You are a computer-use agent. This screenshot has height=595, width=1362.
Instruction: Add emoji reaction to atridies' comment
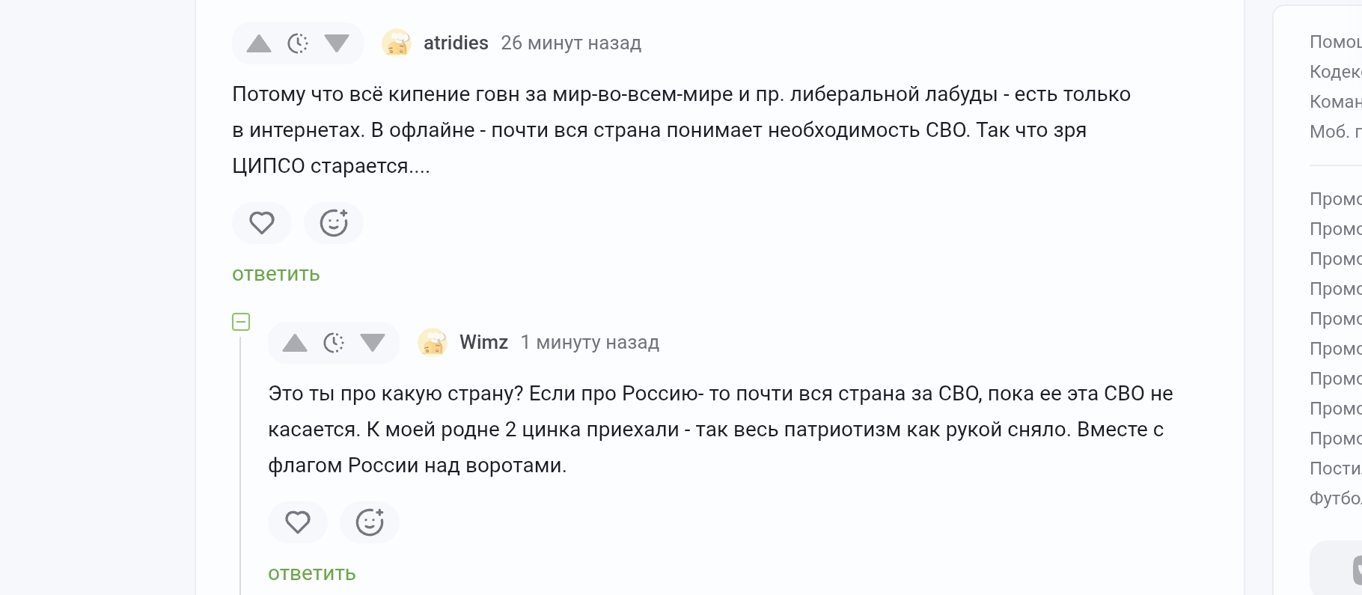click(x=334, y=223)
